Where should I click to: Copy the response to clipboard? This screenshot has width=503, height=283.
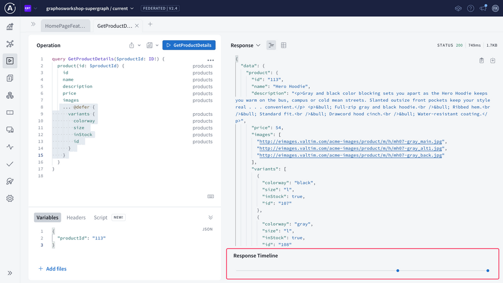click(x=482, y=60)
